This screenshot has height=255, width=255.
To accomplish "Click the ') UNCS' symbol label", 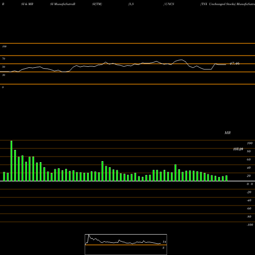I will click(x=169, y=4).
